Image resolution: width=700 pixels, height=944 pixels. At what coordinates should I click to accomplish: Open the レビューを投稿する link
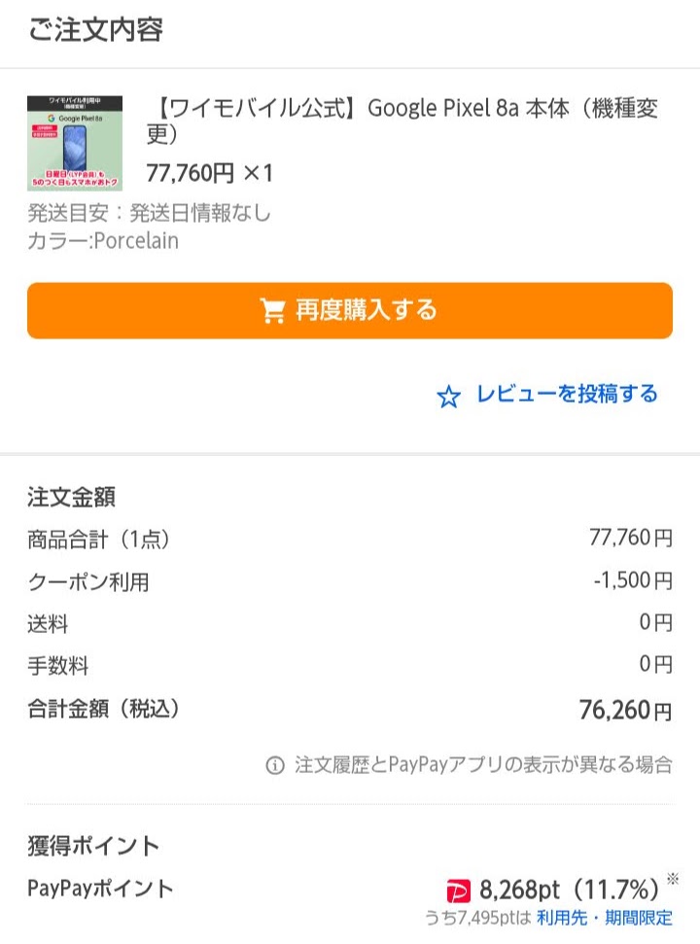click(x=567, y=395)
